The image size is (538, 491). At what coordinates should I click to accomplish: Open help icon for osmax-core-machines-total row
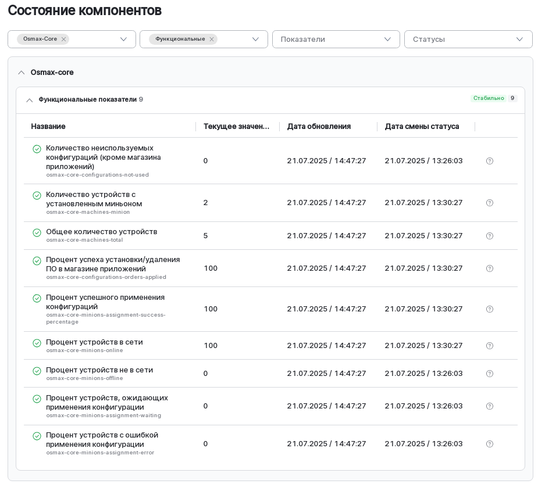tap(489, 236)
